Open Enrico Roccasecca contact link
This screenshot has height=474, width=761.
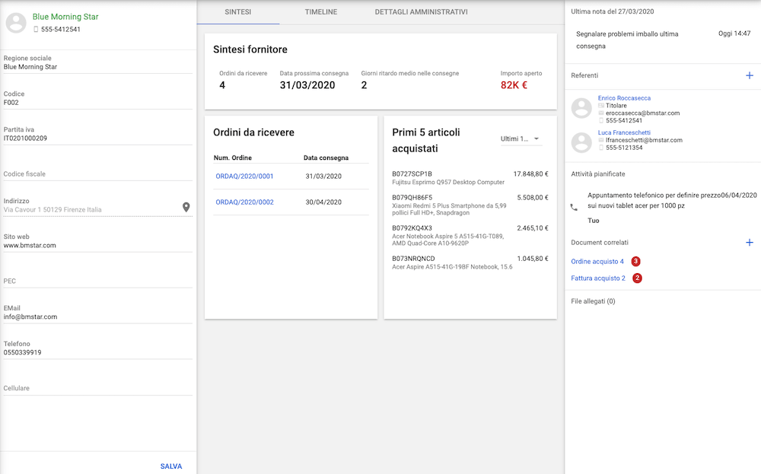[x=624, y=98]
